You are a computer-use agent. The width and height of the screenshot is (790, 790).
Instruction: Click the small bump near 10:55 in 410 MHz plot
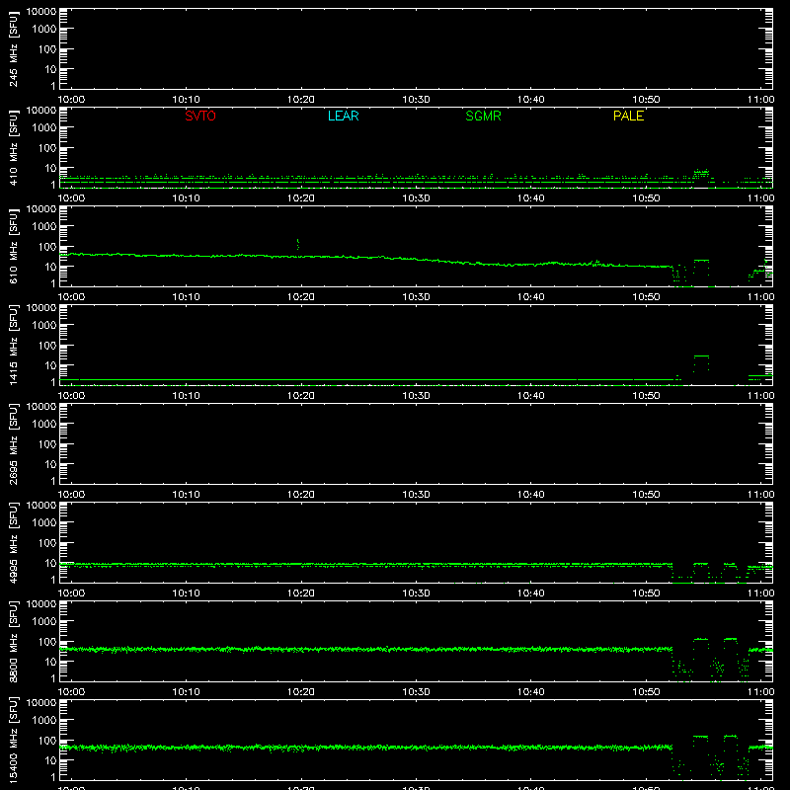(701, 173)
